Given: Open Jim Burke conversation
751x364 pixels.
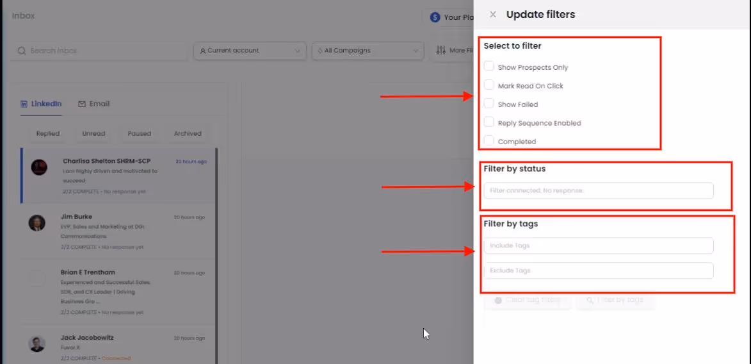Looking at the screenshot, I should tap(118, 231).
